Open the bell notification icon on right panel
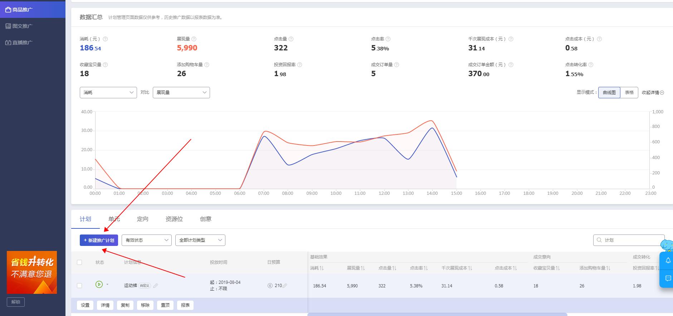 (668, 261)
